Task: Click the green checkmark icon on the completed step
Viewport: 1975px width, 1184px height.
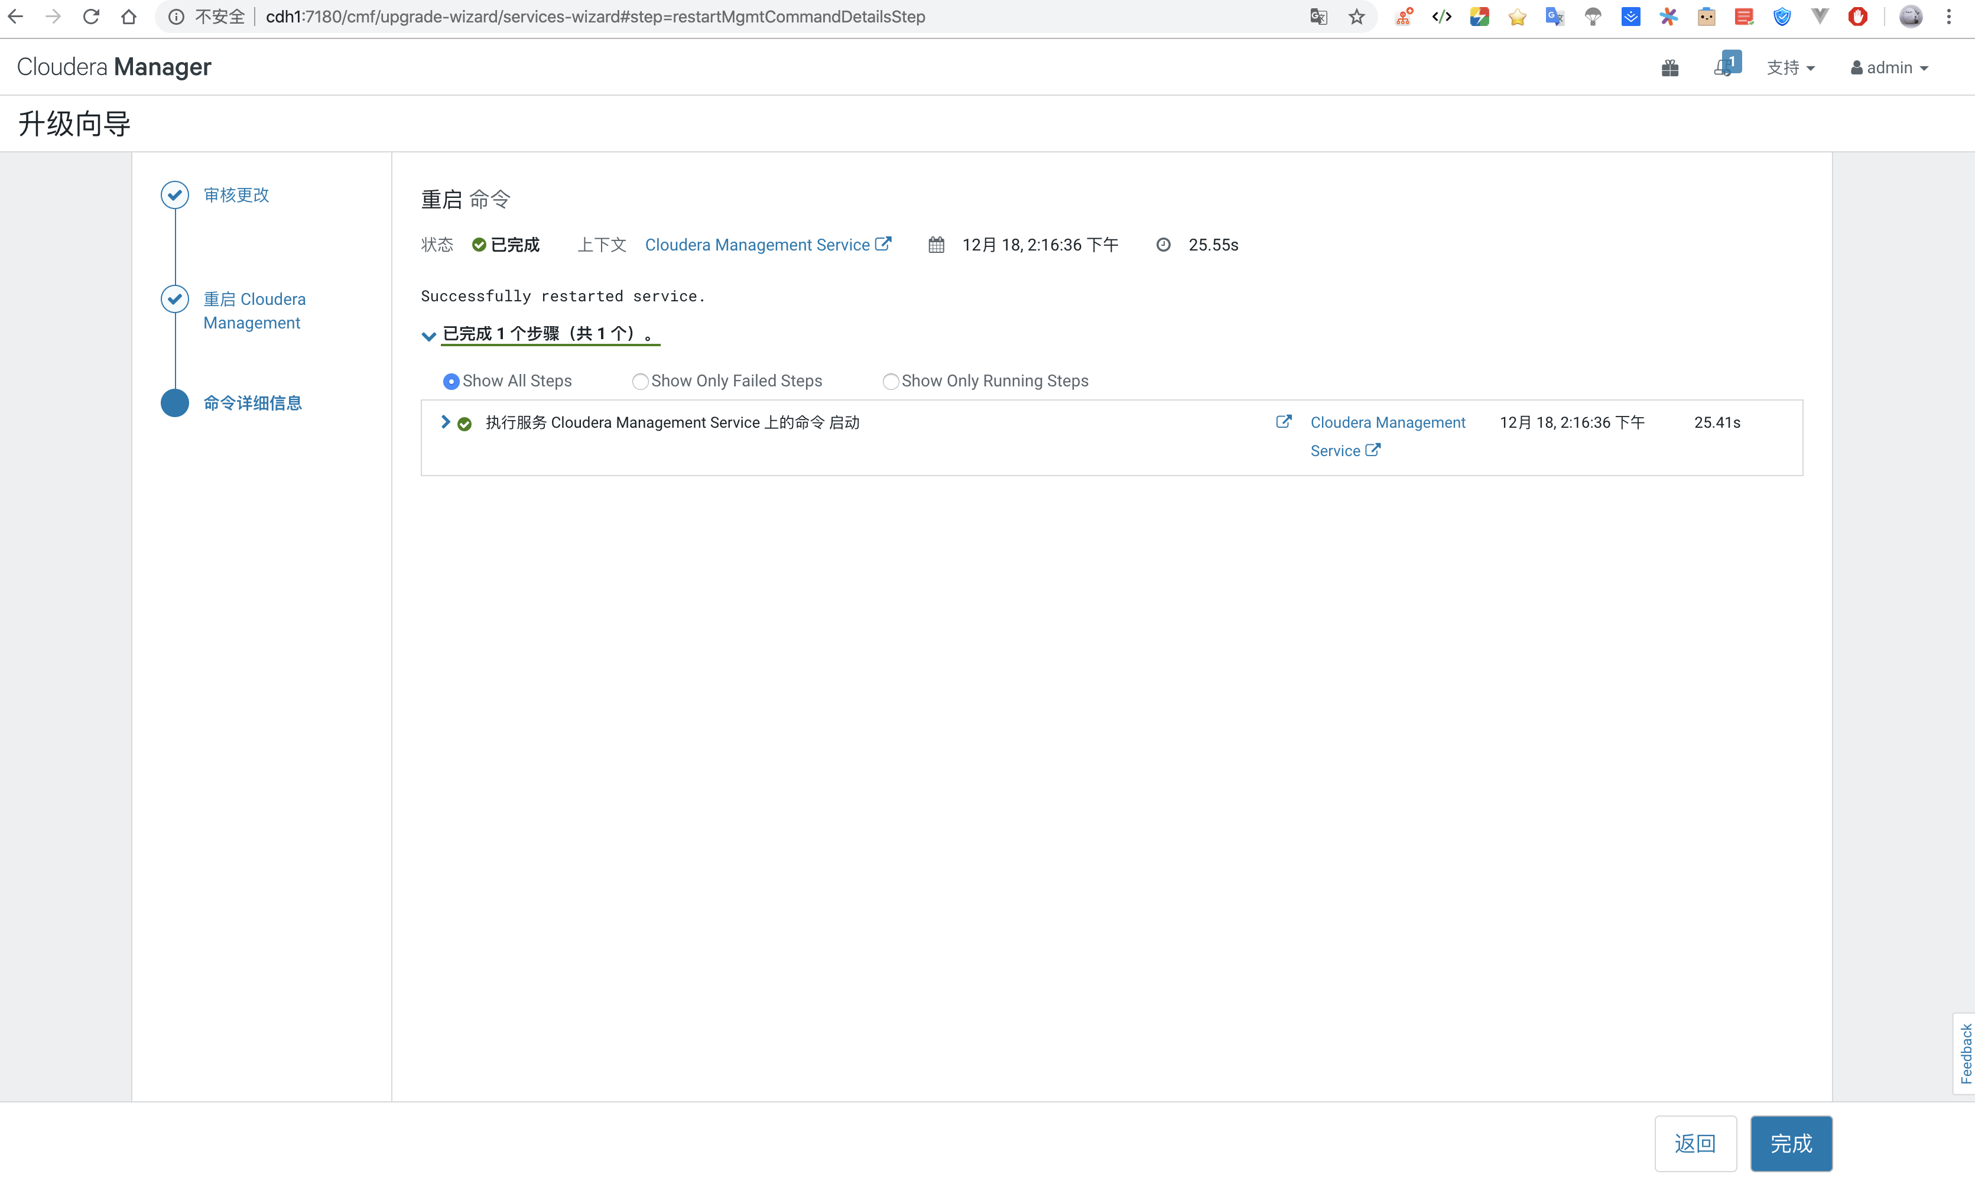Action: point(465,424)
